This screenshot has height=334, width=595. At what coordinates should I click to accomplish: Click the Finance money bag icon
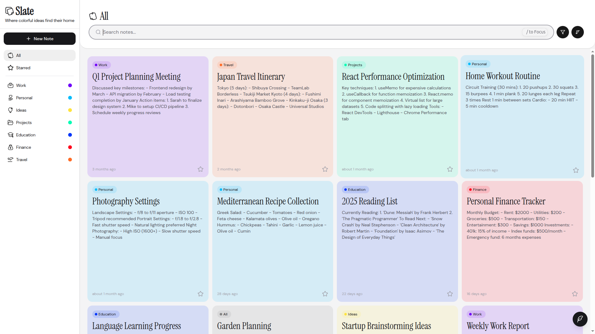point(11,147)
